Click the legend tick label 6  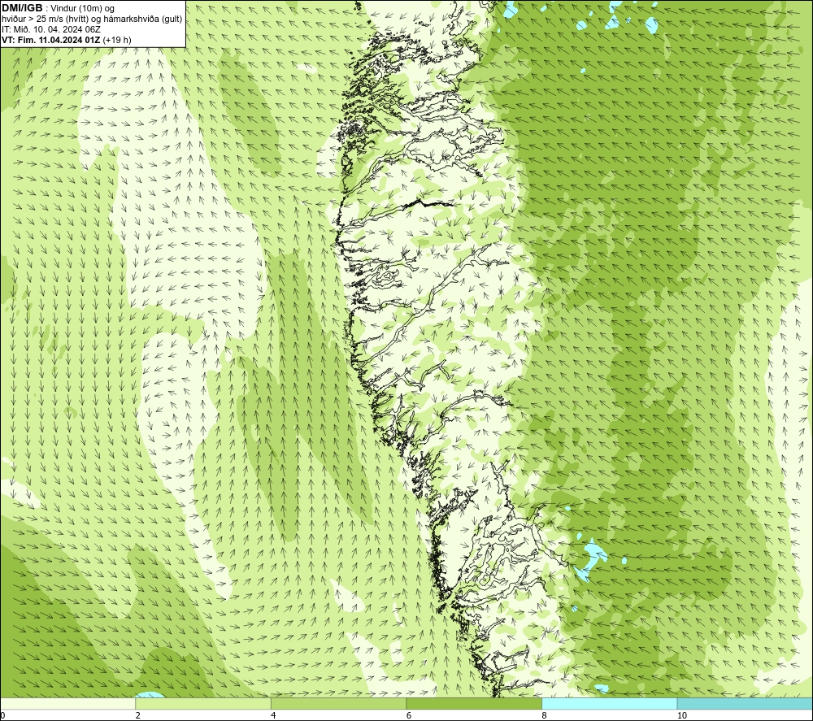coord(409,716)
